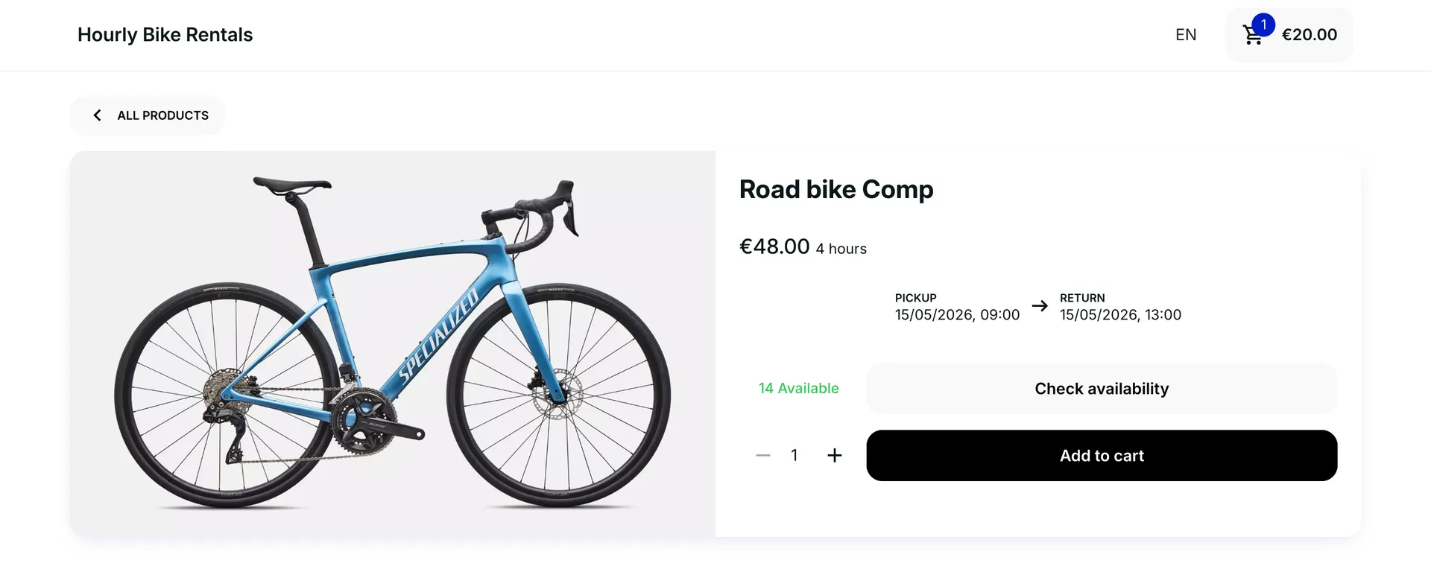
Task: Select the return date and time
Action: point(1120,314)
